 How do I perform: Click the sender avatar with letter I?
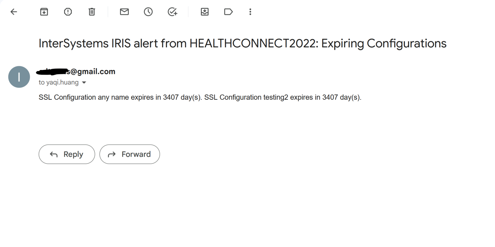click(x=19, y=77)
